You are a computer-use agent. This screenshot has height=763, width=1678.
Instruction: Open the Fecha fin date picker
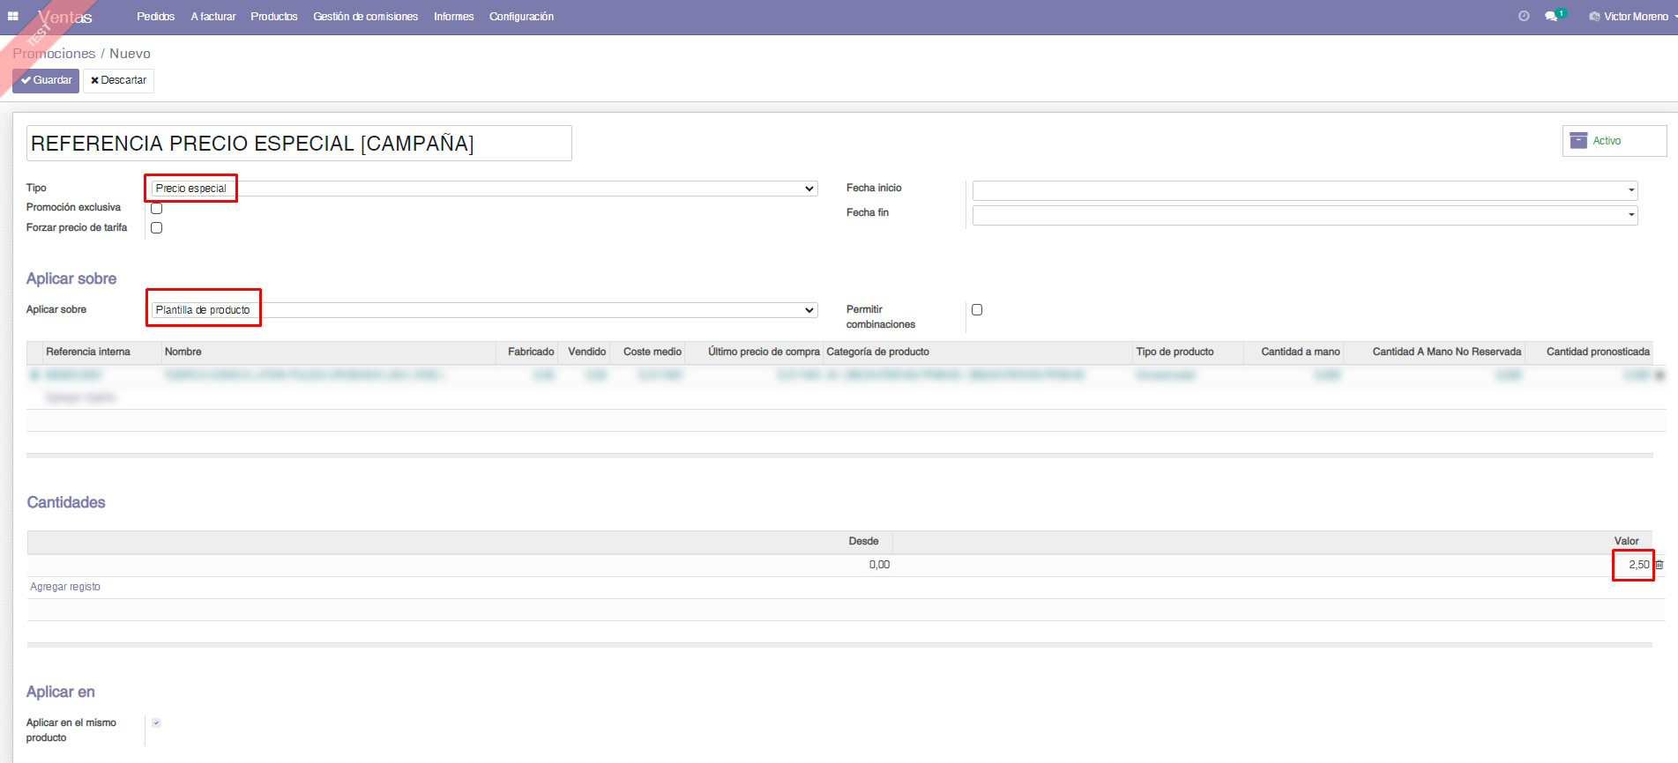coord(1304,215)
